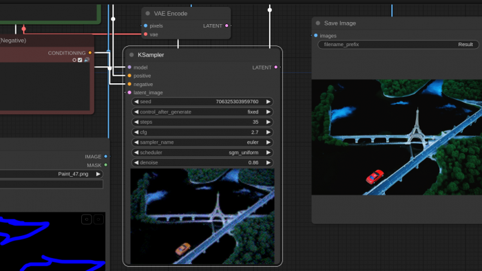The width and height of the screenshot is (482, 271).
Task: Collapse the VAE Encode node via its title dot
Action: pos(147,14)
